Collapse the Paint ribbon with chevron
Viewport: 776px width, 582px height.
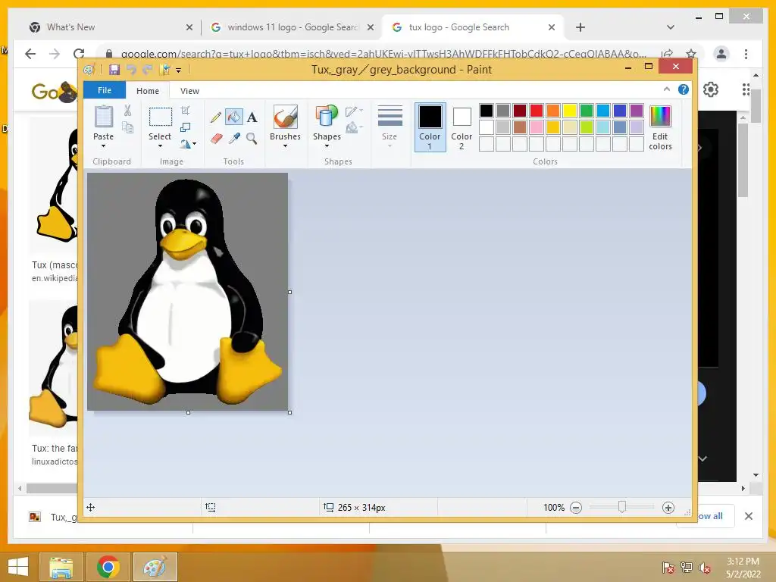(x=667, y=89)
